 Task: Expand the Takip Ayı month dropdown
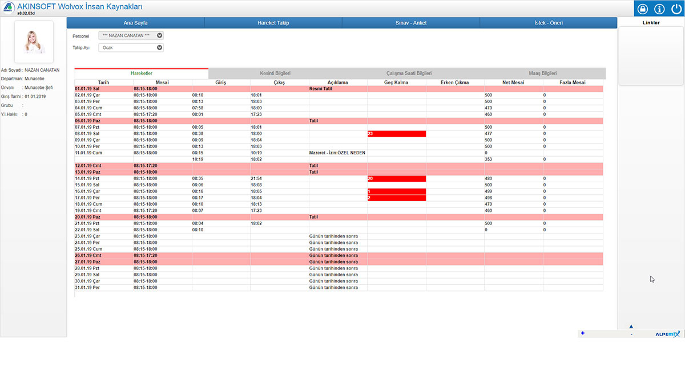tap(131, 48)
